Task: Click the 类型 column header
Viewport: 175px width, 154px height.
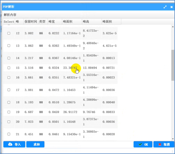Action: point(42,22)
